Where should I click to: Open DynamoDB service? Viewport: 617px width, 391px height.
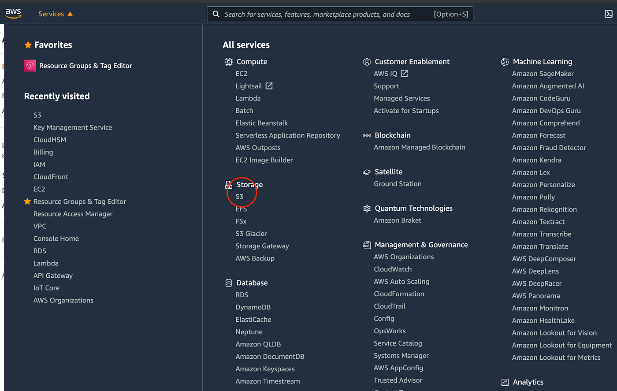point(253,307)
